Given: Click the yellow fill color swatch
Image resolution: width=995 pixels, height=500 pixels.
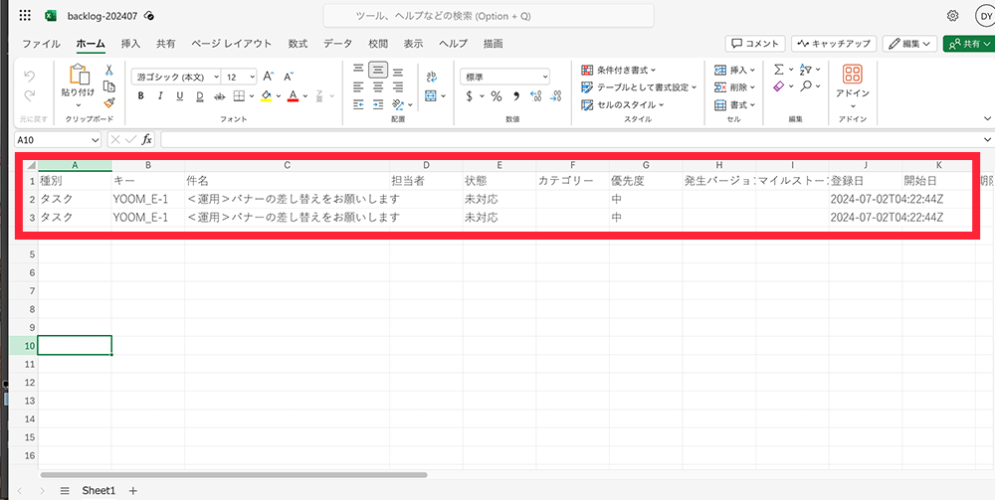Looking at the screenshot, I should tap(266, 96).
